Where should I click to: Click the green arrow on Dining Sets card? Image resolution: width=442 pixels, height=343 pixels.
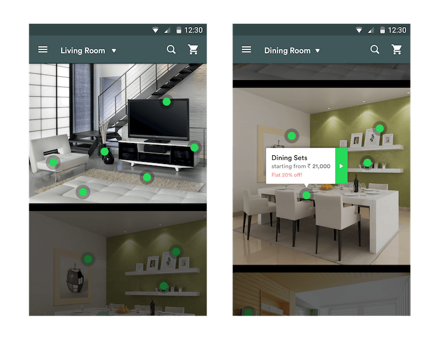341,166
